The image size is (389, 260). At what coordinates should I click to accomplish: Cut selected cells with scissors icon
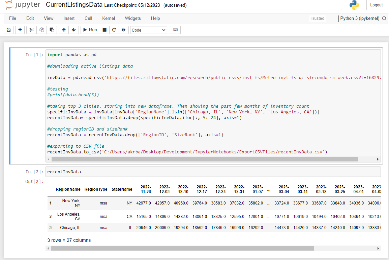(x=32, y=30)
